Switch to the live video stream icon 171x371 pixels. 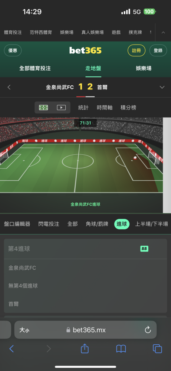(x=61, y=108)
